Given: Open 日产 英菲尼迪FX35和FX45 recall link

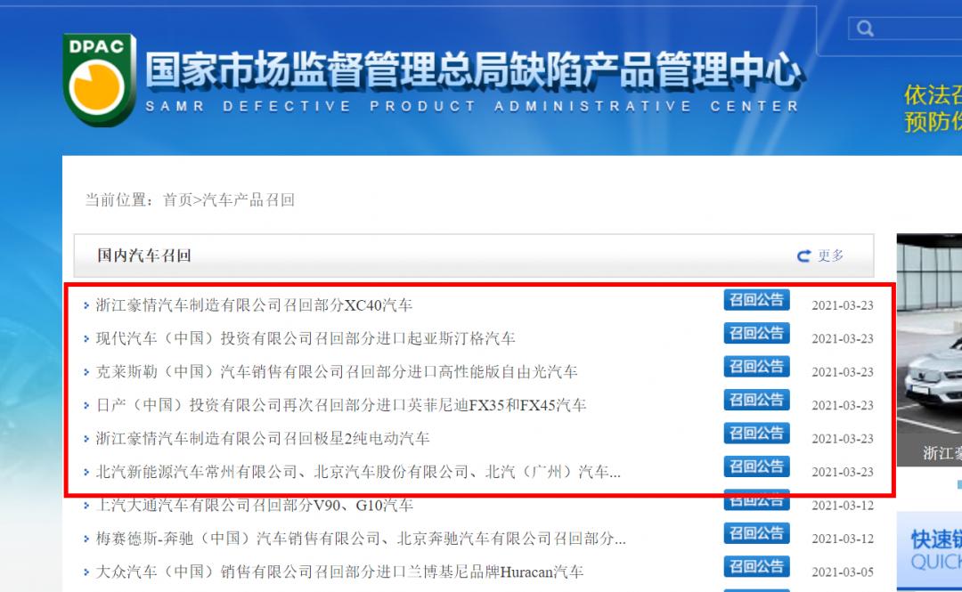Looking at the screenshot, I should pyautogui.click(x=341, y=405).
